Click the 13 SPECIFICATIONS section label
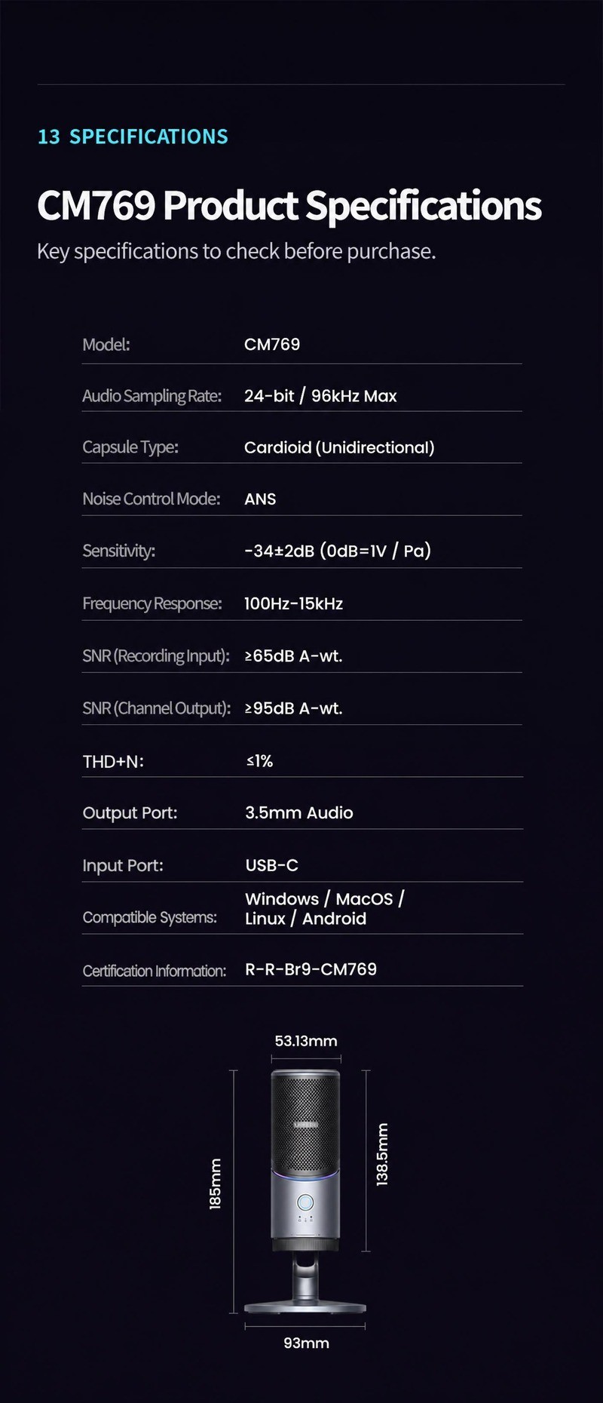The image size is (603, 1403). 133,137
